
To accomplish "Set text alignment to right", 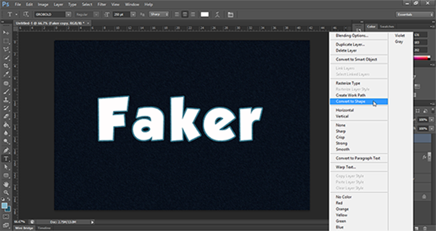I will coord(191,14).
